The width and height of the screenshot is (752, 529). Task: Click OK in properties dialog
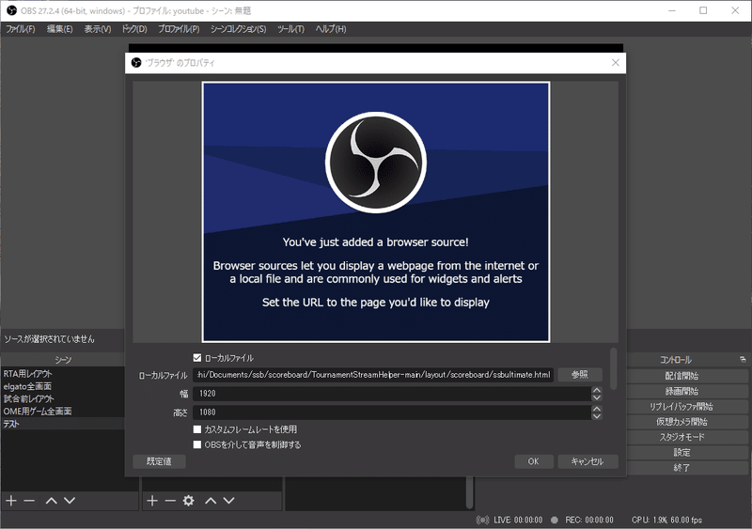(x=533, y=461)
